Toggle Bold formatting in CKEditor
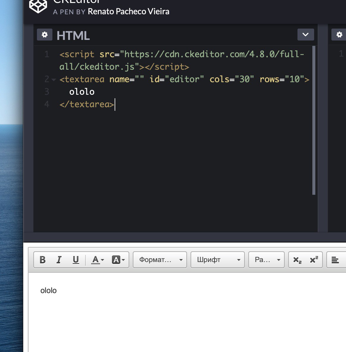The image size is (346, 352). point(43,260)
